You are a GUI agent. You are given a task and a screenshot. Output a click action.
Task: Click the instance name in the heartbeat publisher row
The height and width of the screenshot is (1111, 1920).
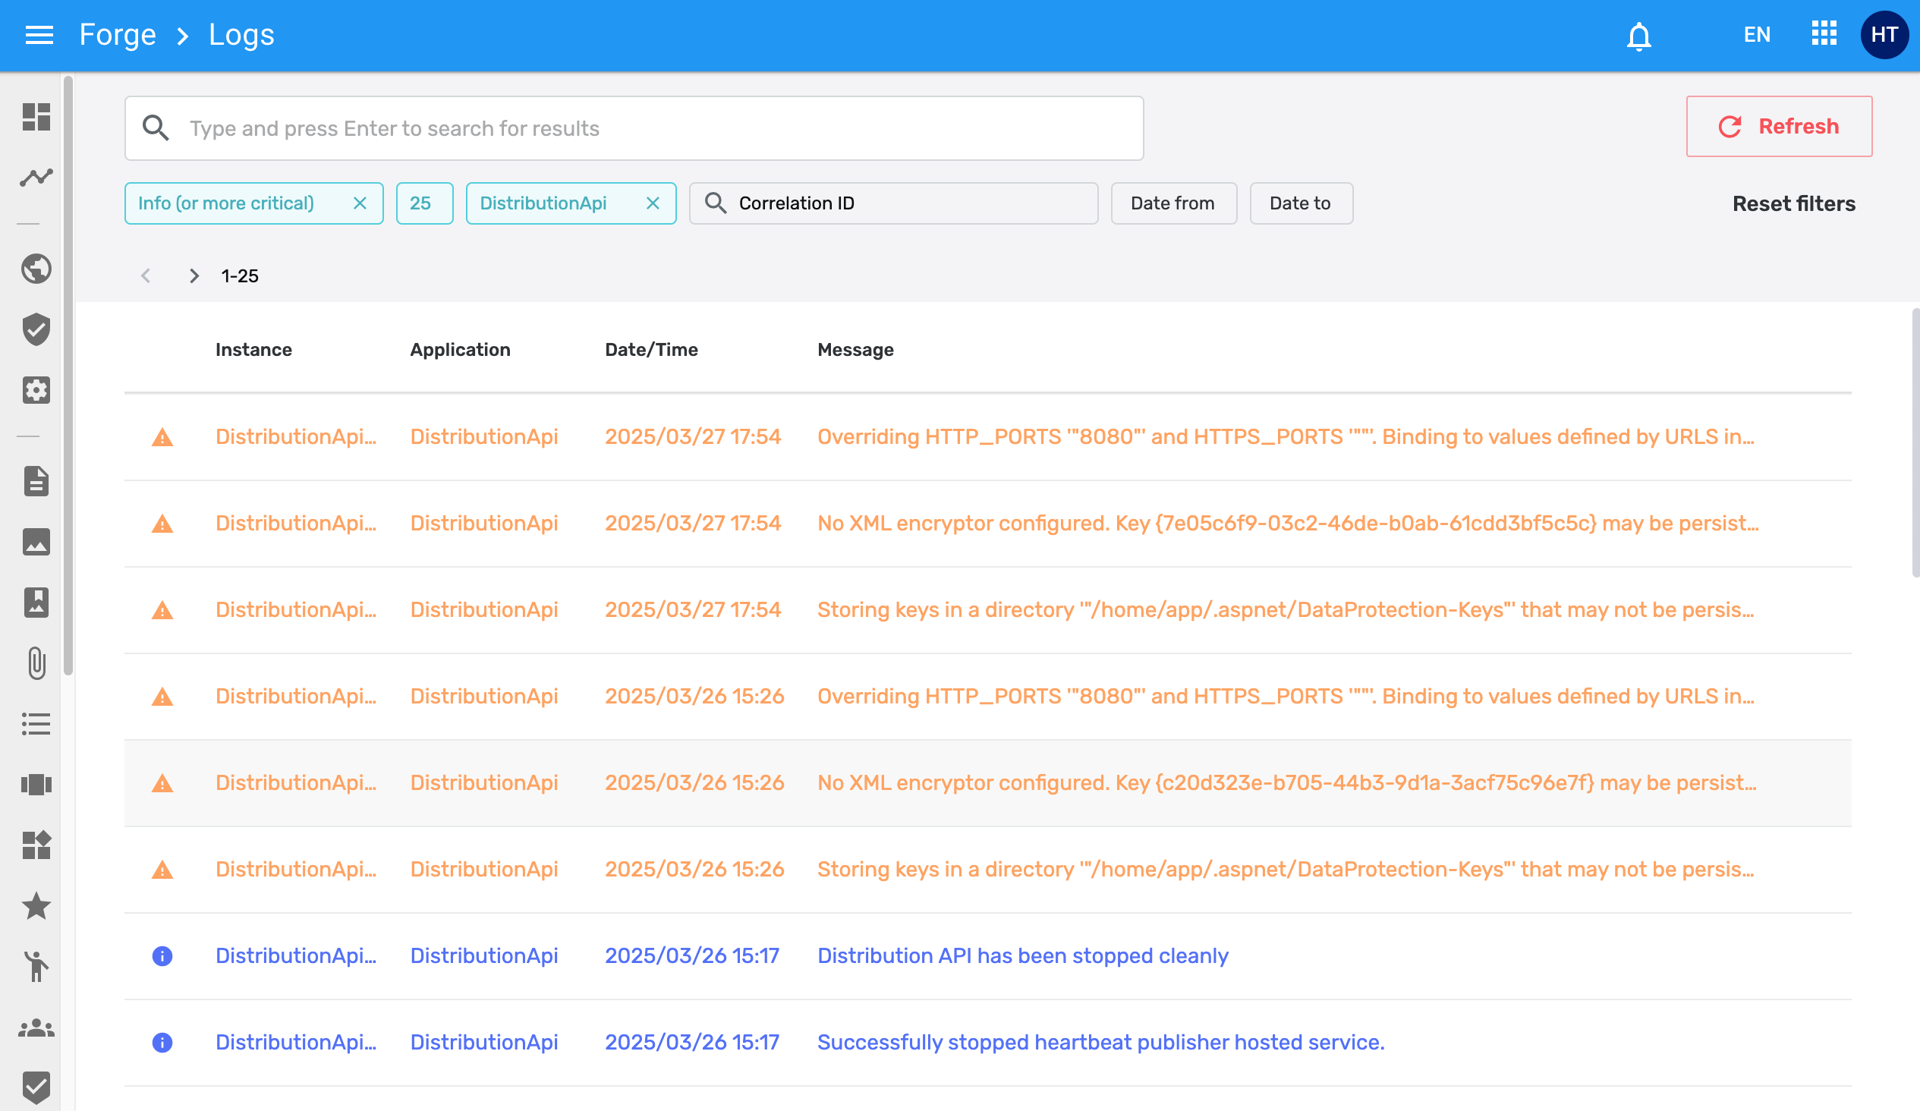(x=296, y=1043)
